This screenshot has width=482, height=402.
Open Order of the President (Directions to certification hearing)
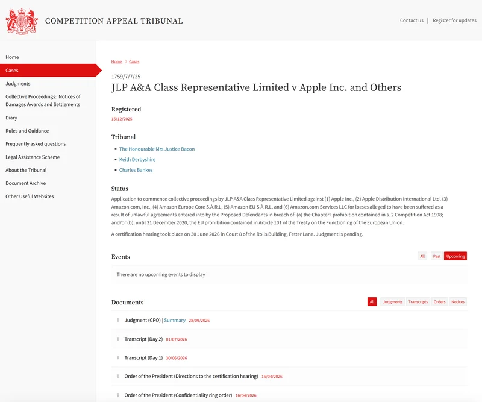coord(191,377)
